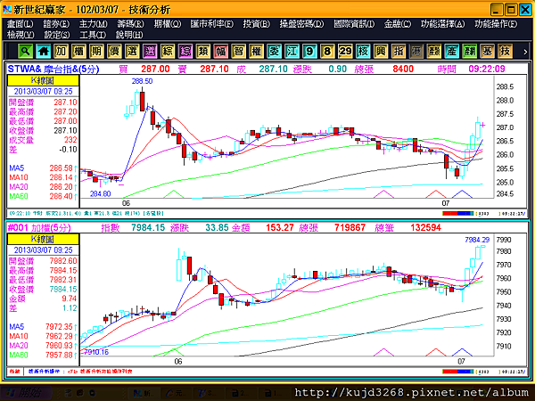Click the cyan 委 toolbar icon
The width and height of the screenshot is (535, 401).
(274, 52)
